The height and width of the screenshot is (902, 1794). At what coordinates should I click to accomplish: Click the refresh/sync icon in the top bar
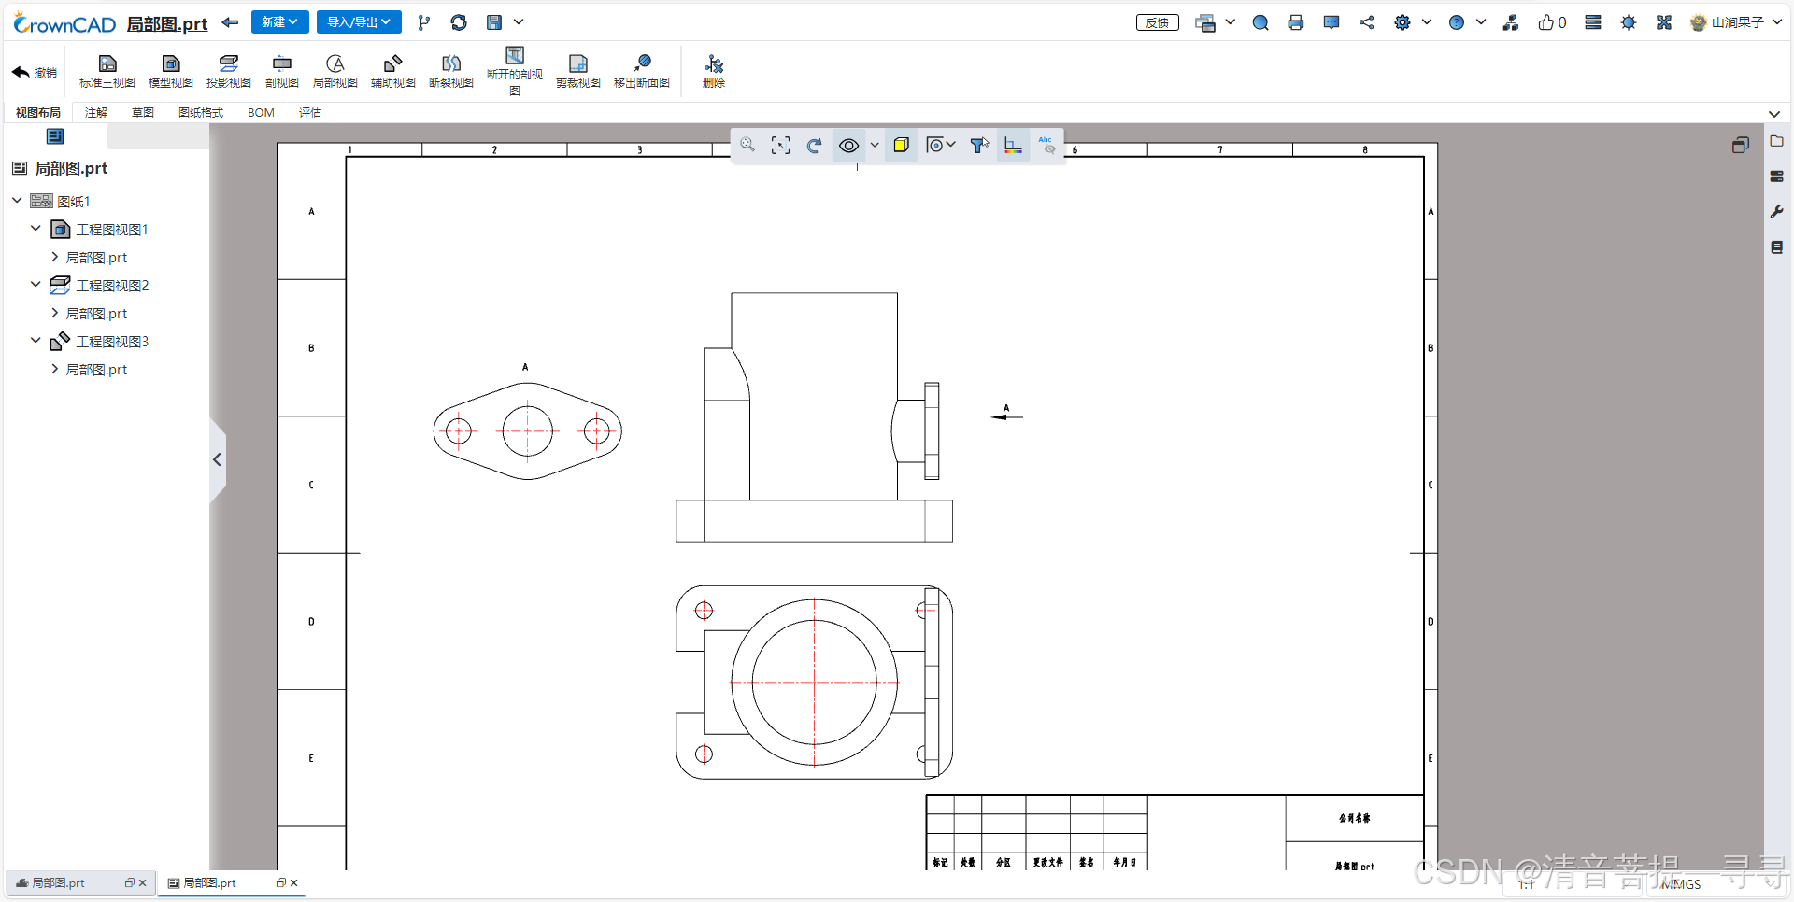click(x=459, y=22)
